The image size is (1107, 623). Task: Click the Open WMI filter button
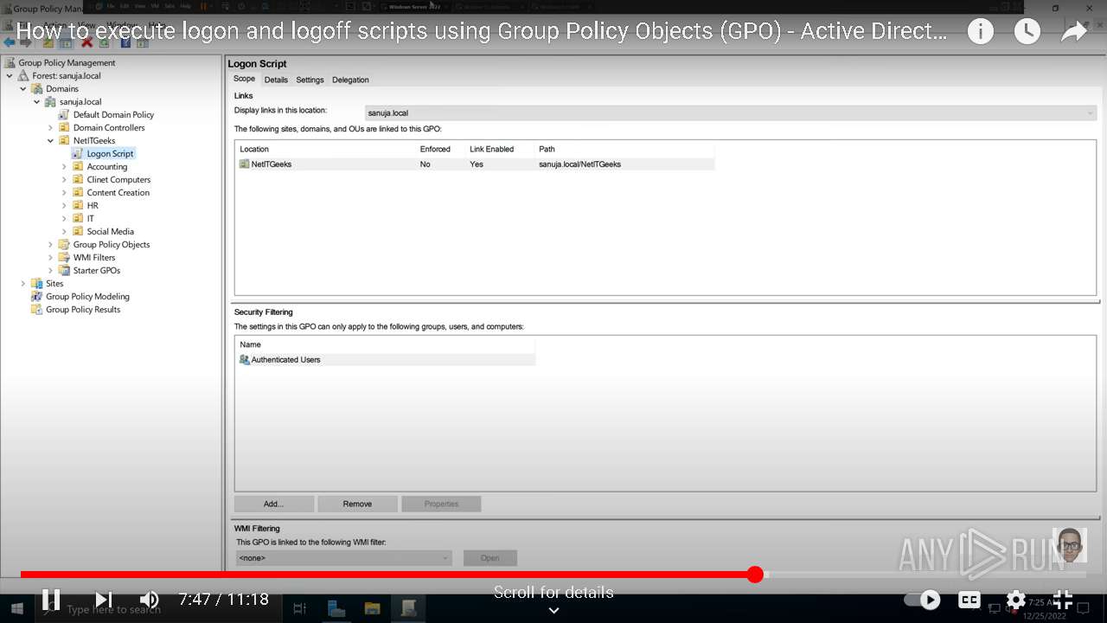(490, 558)
